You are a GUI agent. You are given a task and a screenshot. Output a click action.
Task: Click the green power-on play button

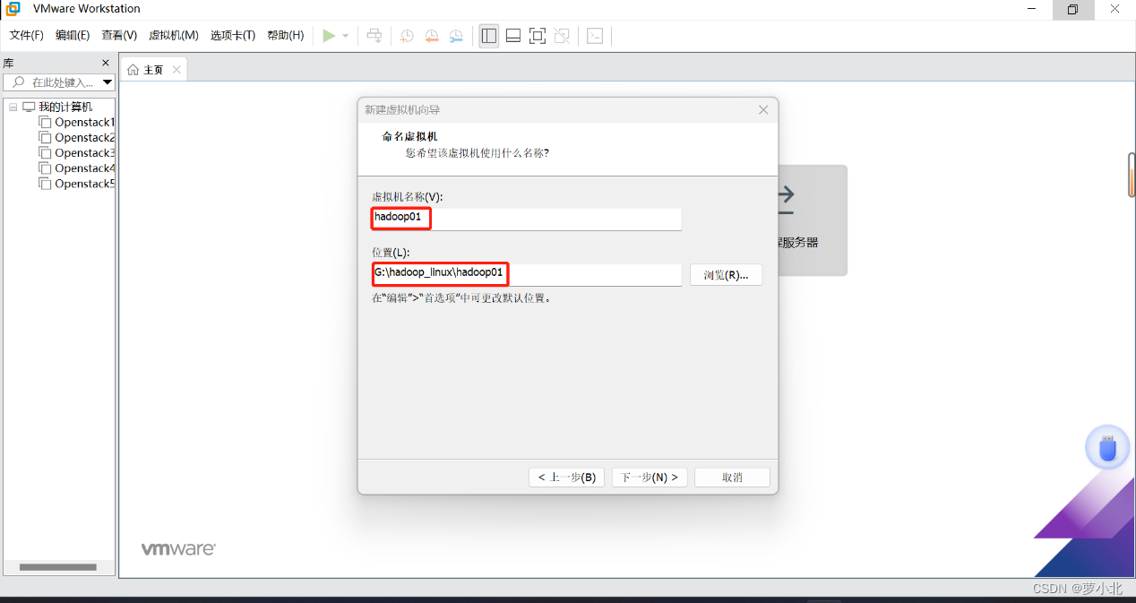click(329, 36)
